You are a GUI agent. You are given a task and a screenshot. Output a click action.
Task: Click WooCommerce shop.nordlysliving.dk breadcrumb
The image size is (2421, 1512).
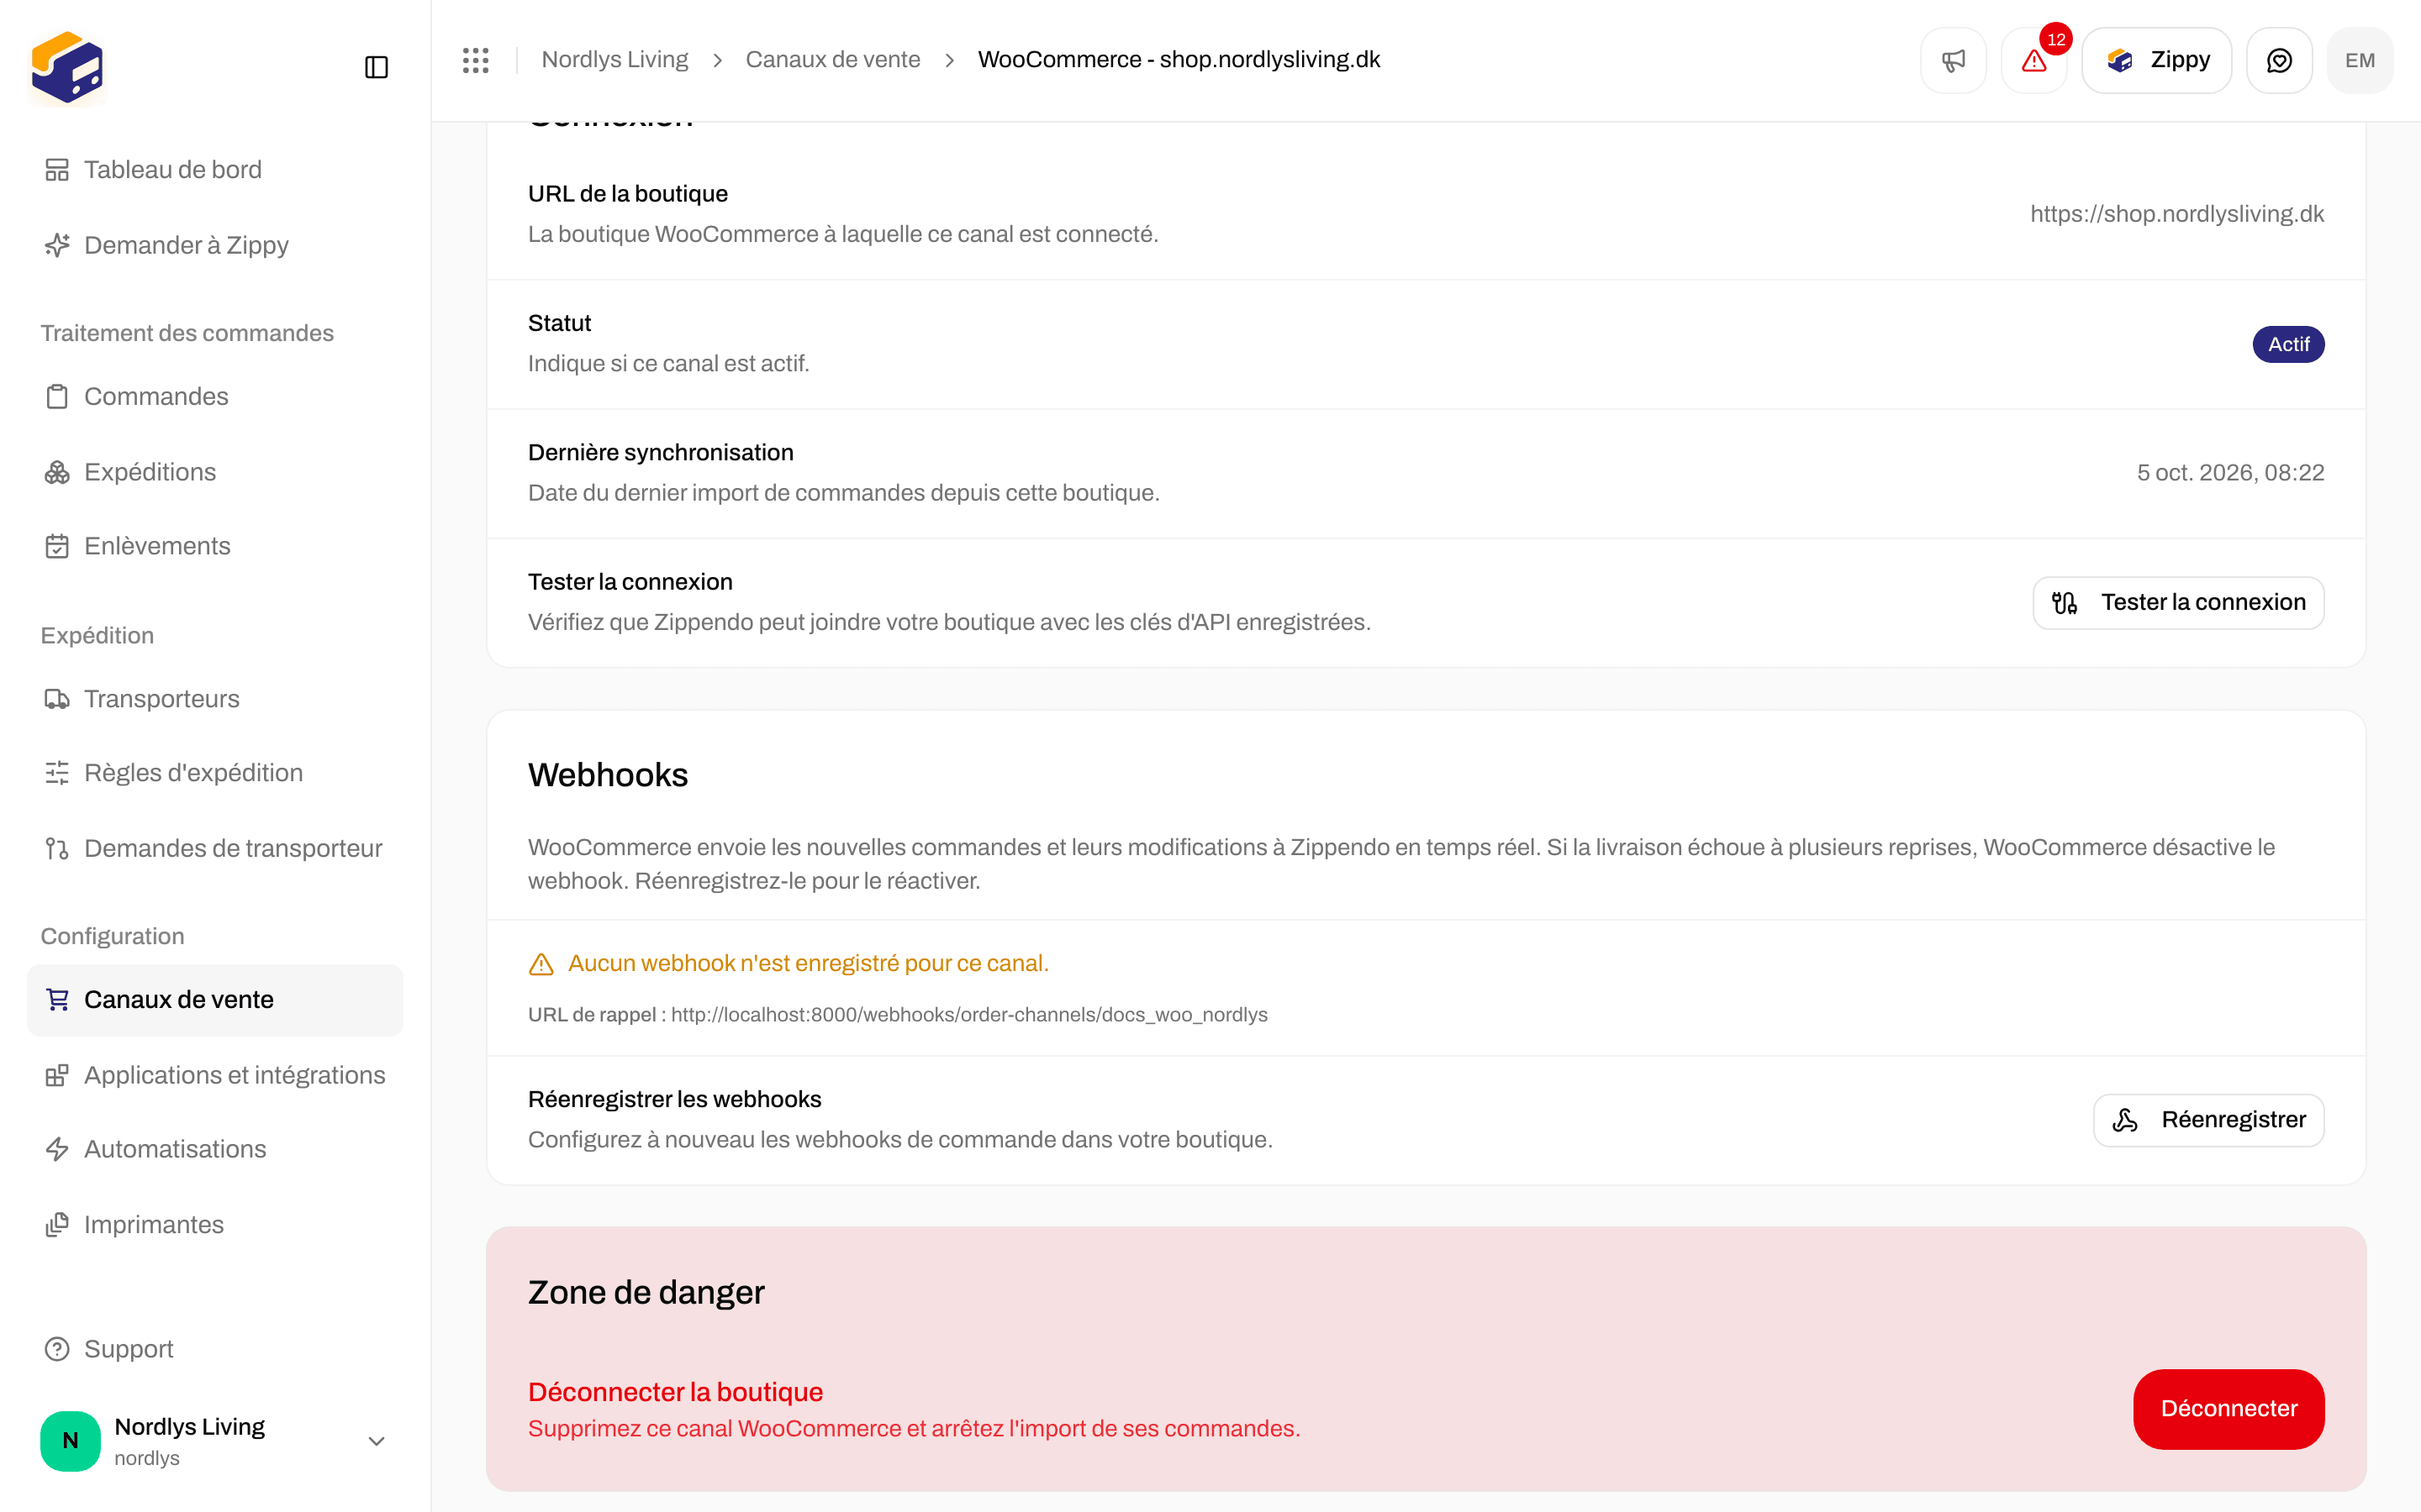[1179, 60]
